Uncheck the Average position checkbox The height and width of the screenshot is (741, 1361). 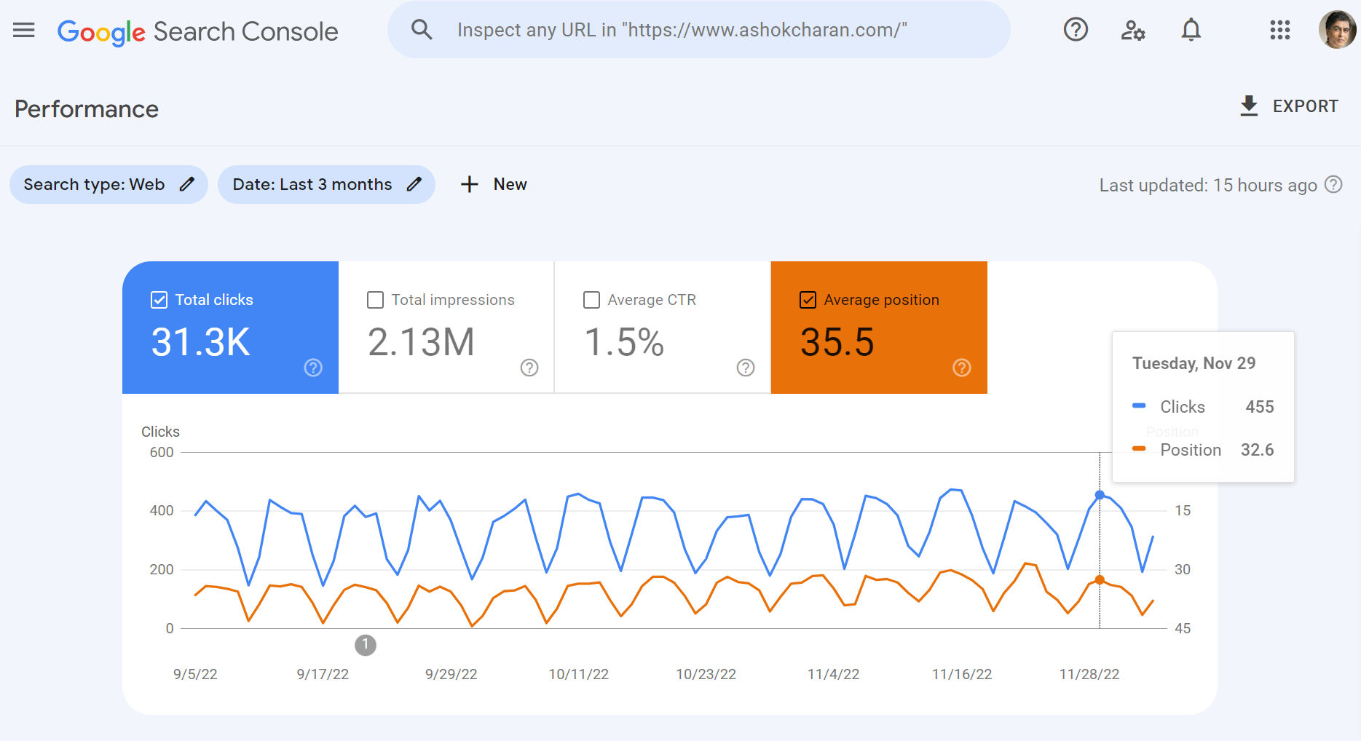(808, 300)
